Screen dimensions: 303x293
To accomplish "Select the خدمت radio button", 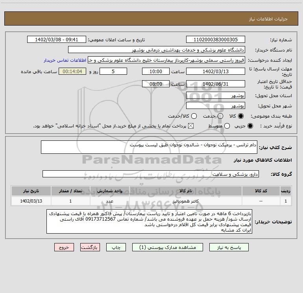I will point(220,116).
